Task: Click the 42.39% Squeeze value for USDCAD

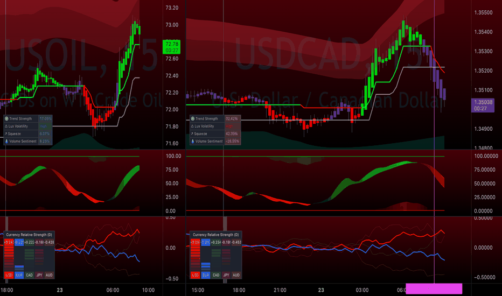Action: (x=232, y=134)
